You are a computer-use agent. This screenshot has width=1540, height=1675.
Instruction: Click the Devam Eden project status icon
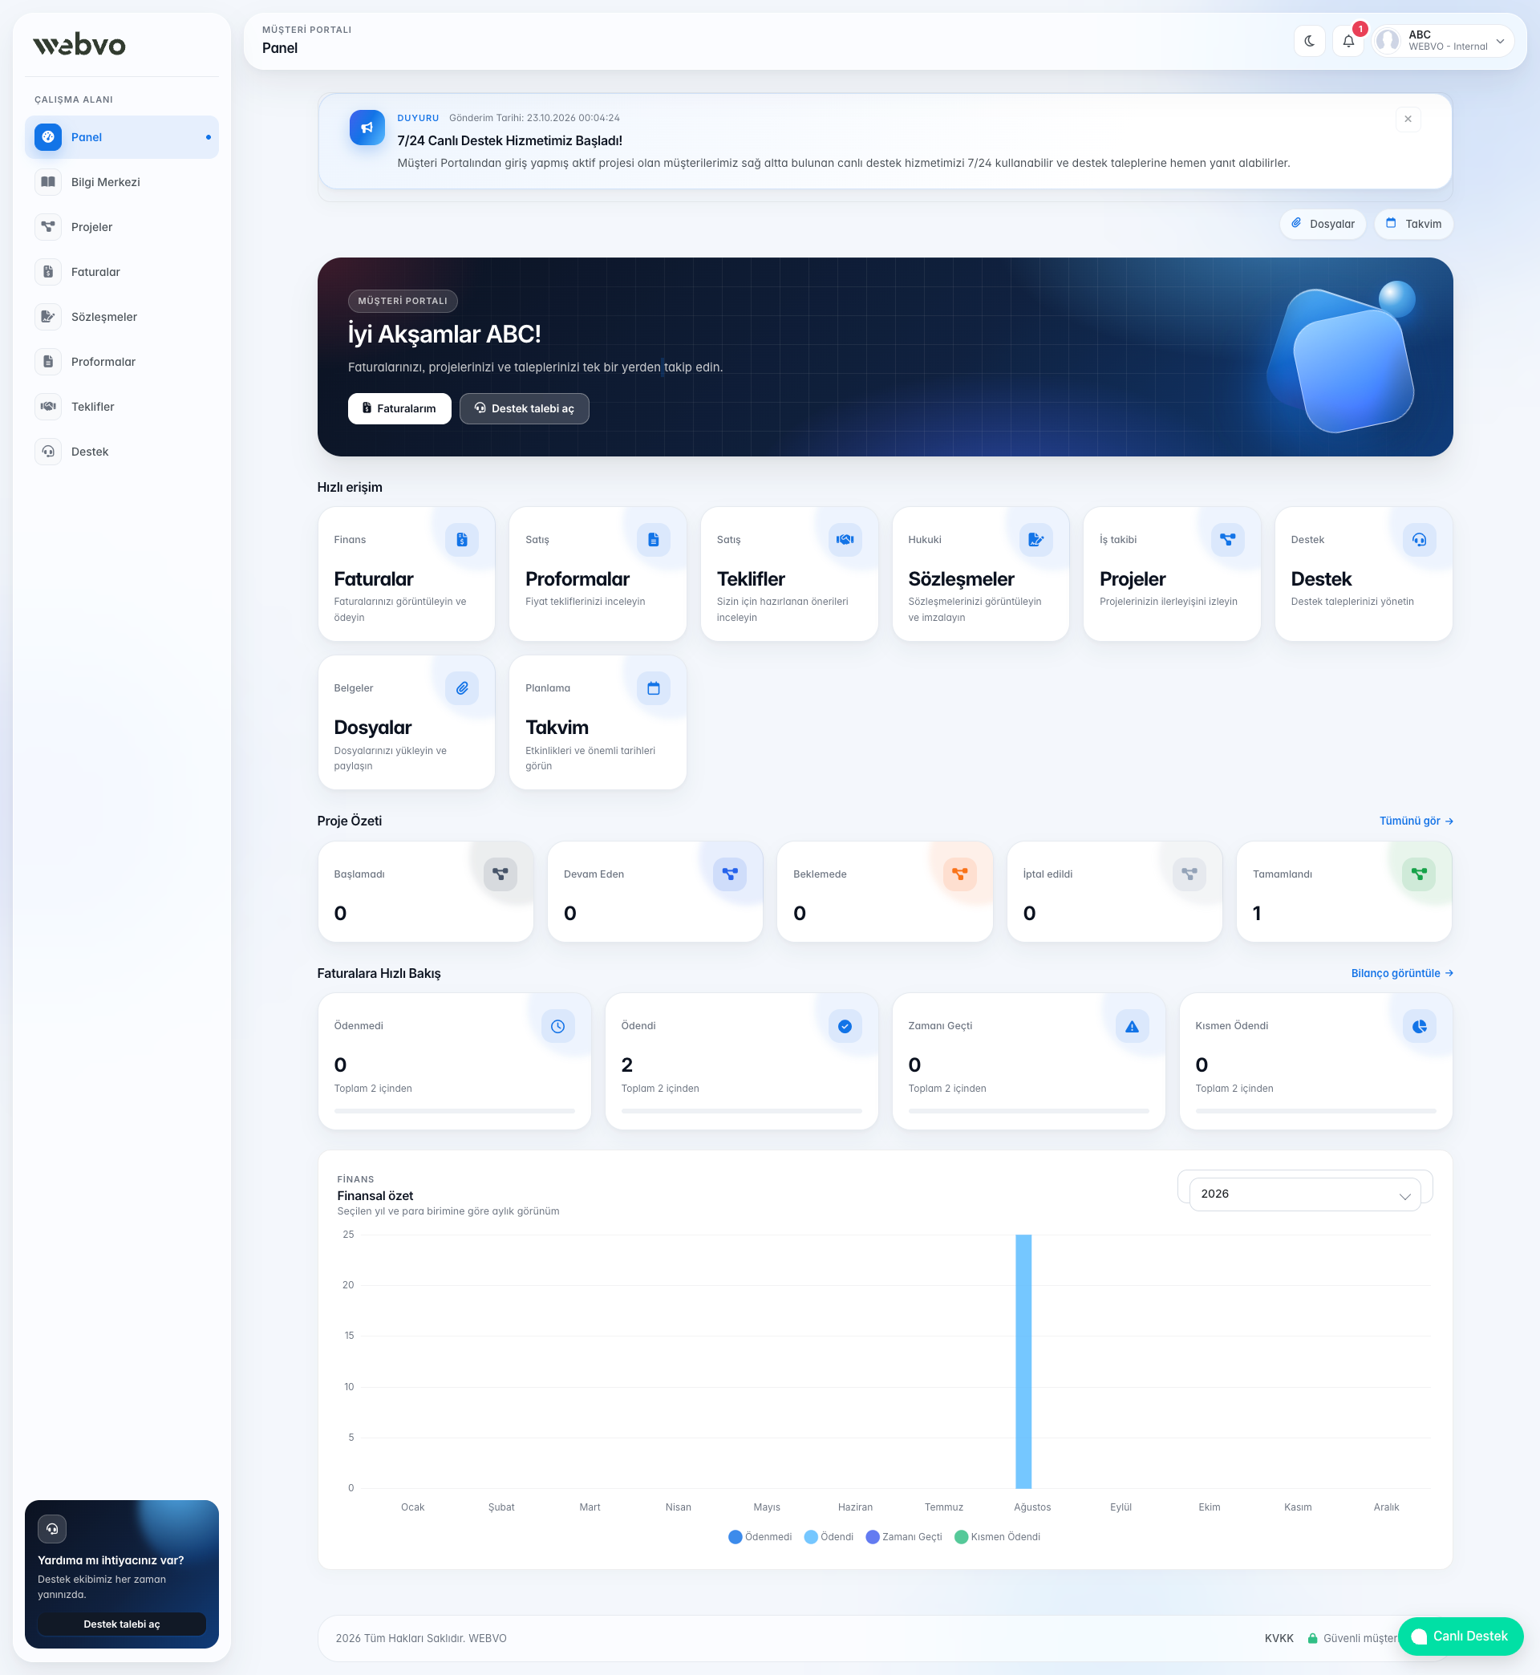point(730,874)
